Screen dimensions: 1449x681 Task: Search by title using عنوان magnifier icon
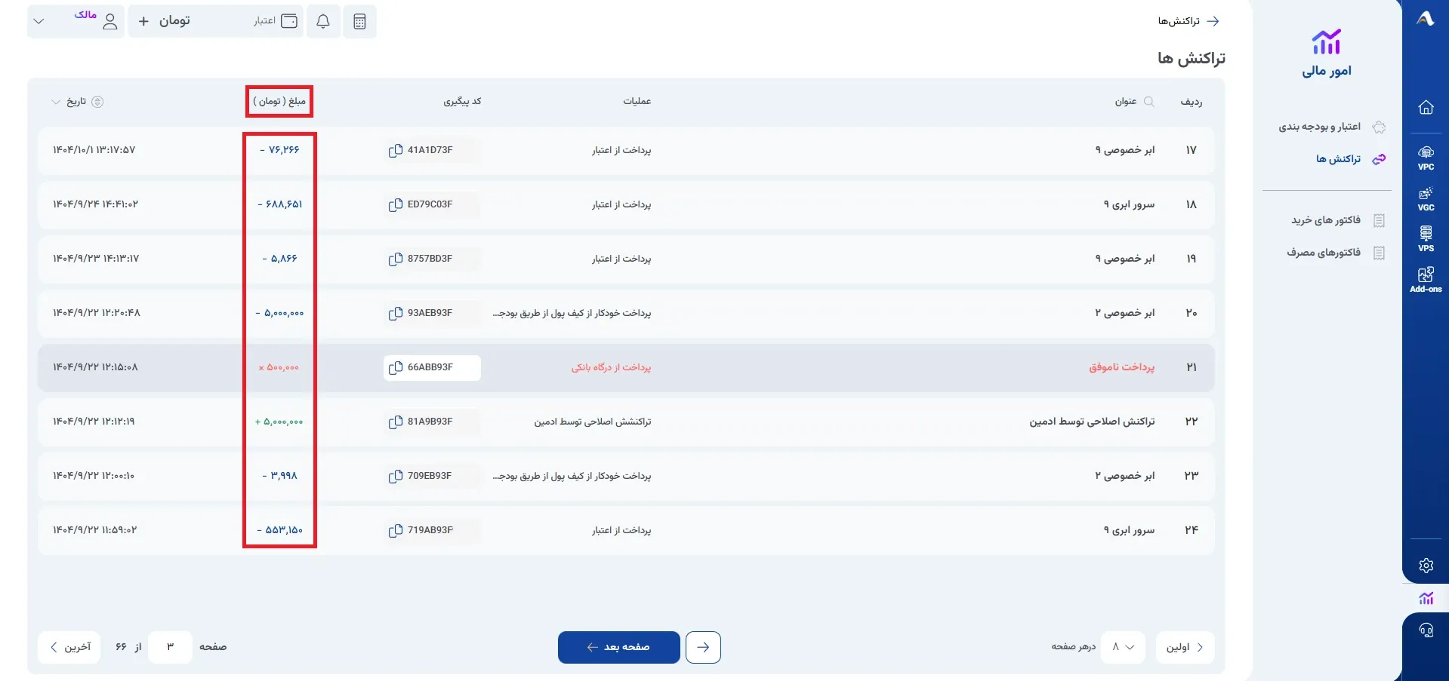tap(1149, 101)
